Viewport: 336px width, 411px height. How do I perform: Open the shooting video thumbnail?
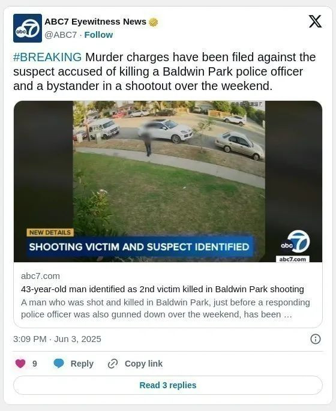[168, 181]
